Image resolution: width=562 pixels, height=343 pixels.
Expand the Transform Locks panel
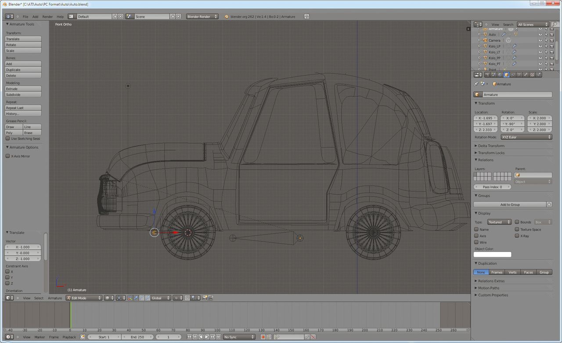tap(491, 153)
